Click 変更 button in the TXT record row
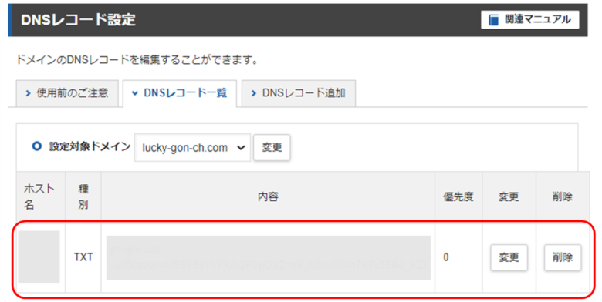This screenshot has height=302, width=602. (509, 257)
